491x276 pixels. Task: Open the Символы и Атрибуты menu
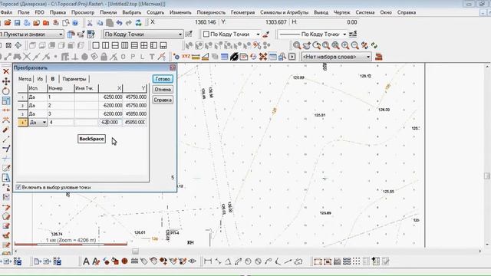284,12
